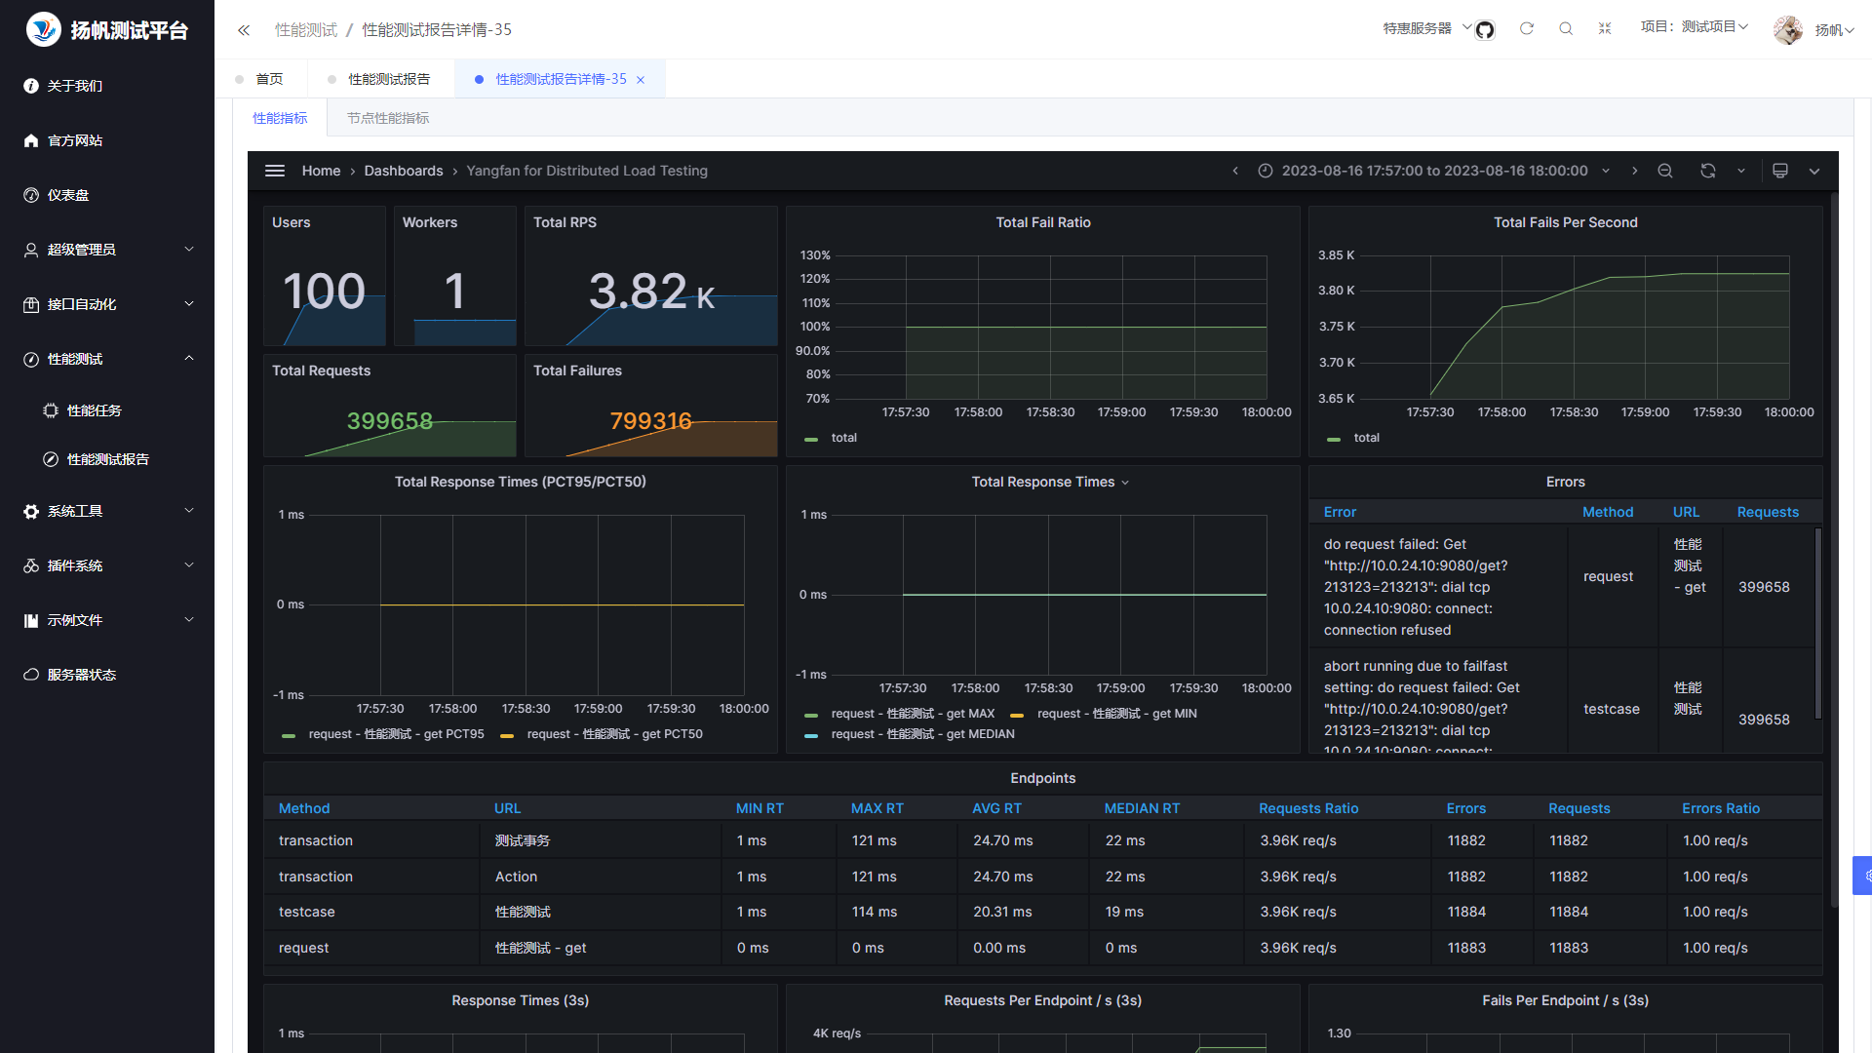Image resolution: width=1872 pixels, height=1053 pixels.
Task: Open 性能任务 in the sidebar
Action: [95, 410]
